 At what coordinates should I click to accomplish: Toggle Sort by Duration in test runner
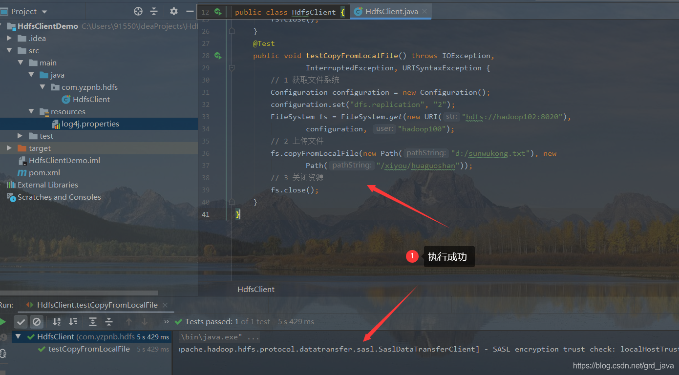73,321
